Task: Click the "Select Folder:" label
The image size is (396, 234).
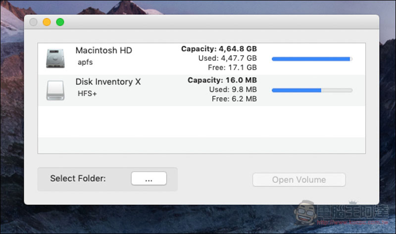Action: click(x=78, y=178)
